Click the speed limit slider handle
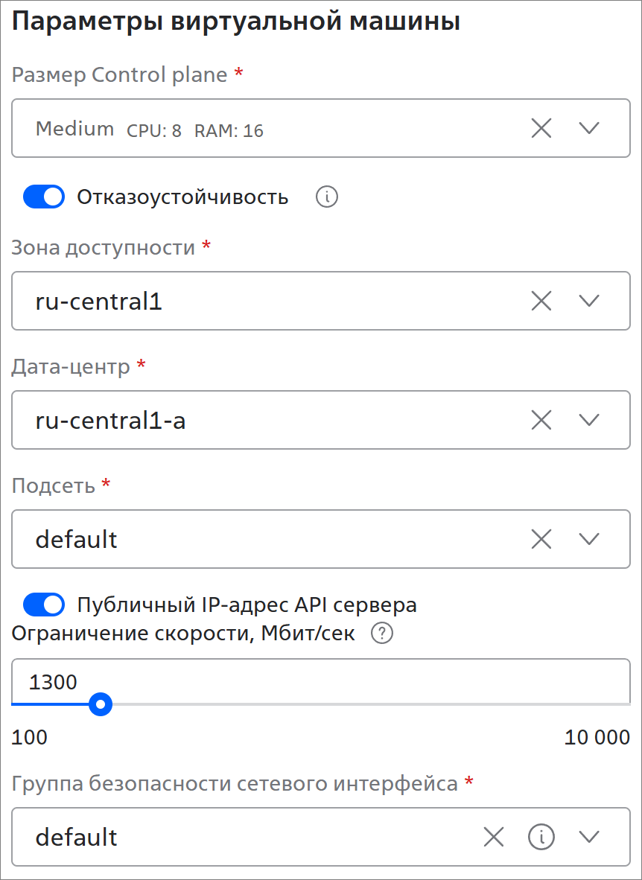Viewport: 642px width, 880px height. coord(100,704)
